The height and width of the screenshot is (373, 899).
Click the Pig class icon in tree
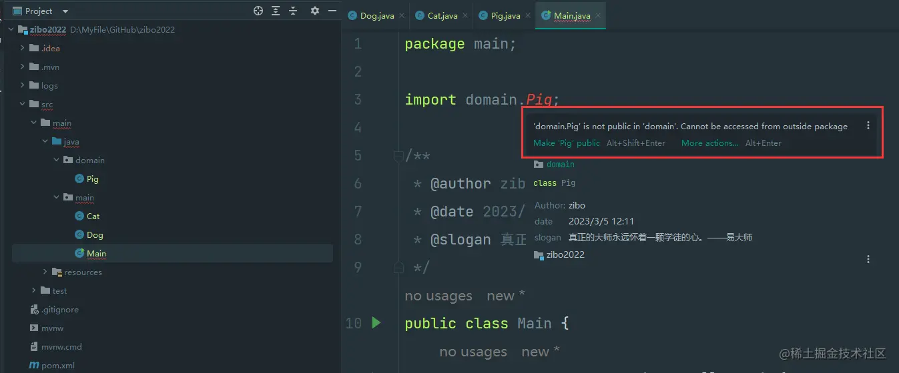click(x=79, y=179)
